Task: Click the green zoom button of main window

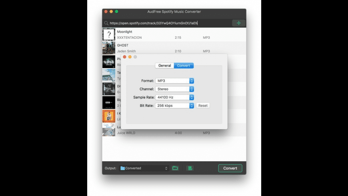Action: (x=116, y=12)
